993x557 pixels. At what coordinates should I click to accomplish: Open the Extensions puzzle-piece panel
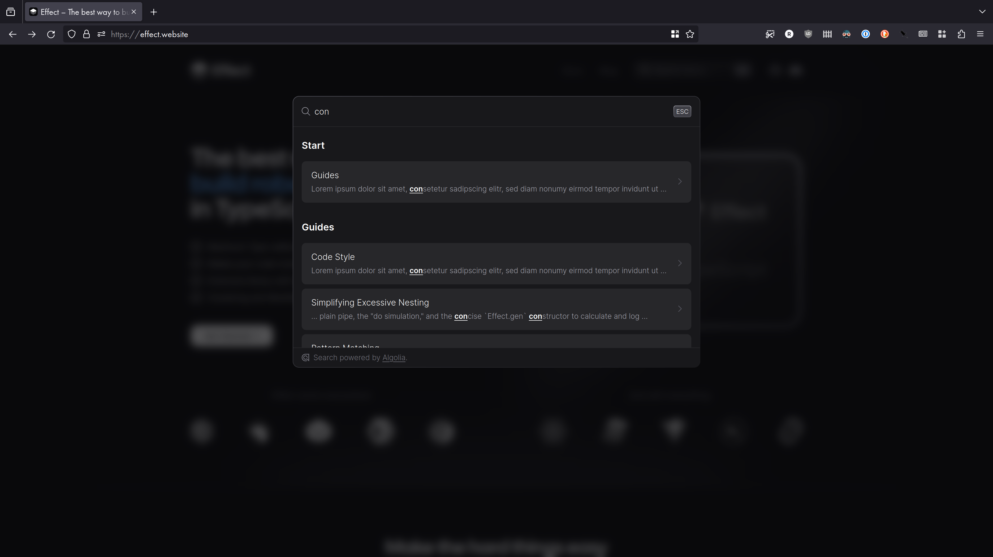click(961, 34)
